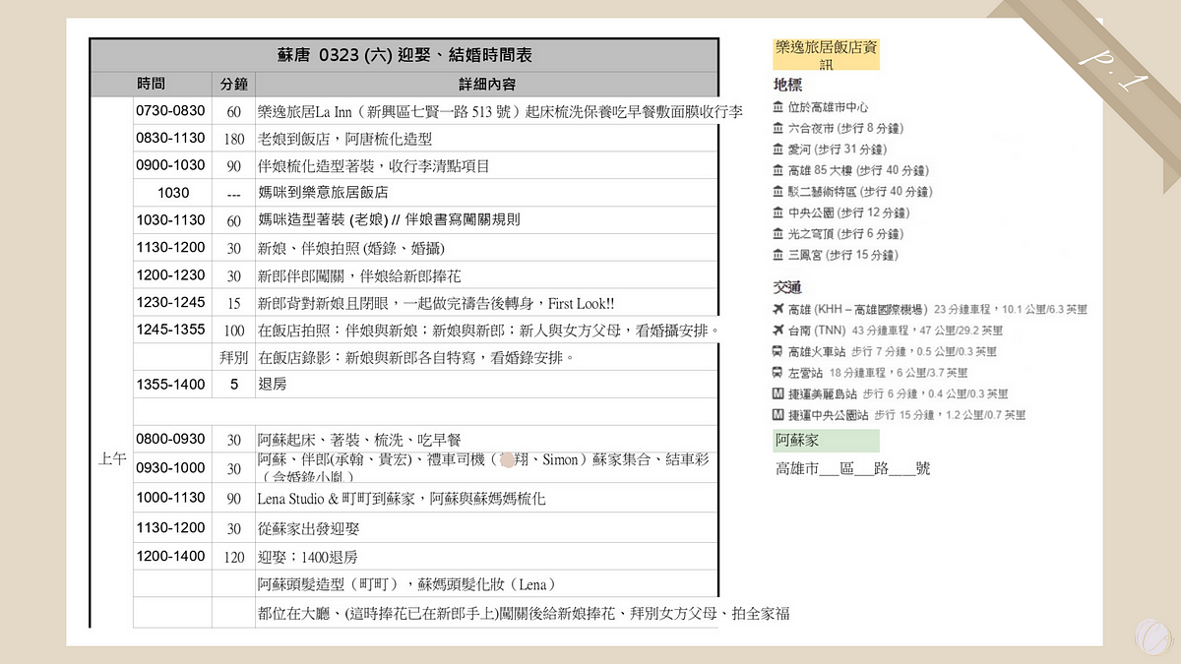Click the yellow 樂逸旅居飯店資訊 label
This screenshot has width=1181, height=664.
(827, 54)
